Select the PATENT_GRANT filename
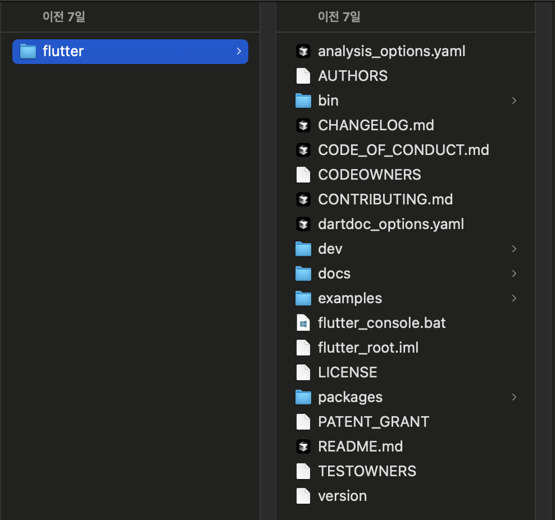 (x=374, y=422)
